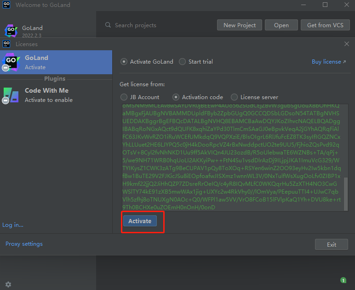Click Get from VCS
This screenshot has width=355, height=290.
point(325,25)
